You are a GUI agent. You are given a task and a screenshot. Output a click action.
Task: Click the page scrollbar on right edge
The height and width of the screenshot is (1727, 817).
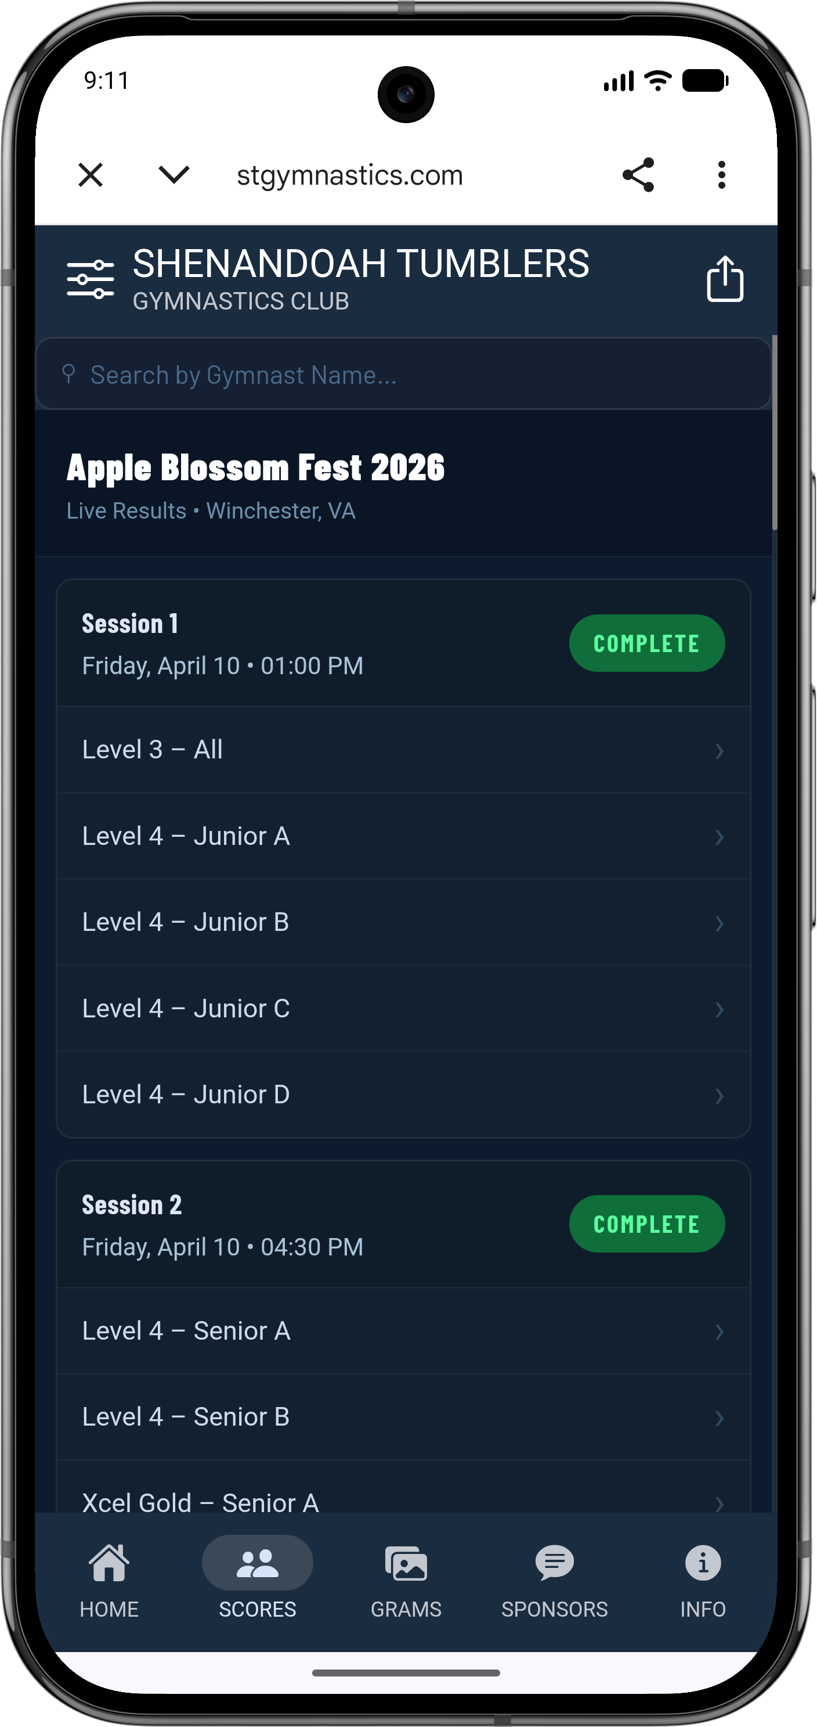click(774, 434)
